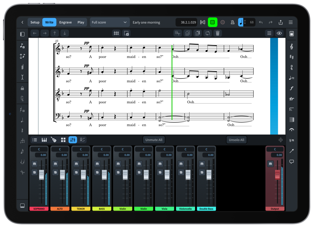Open the hamburger menu at top right

tap(291, 22)
